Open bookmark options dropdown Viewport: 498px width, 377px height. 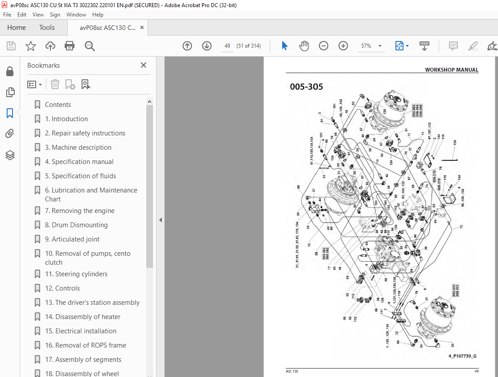tap(35, 84)
